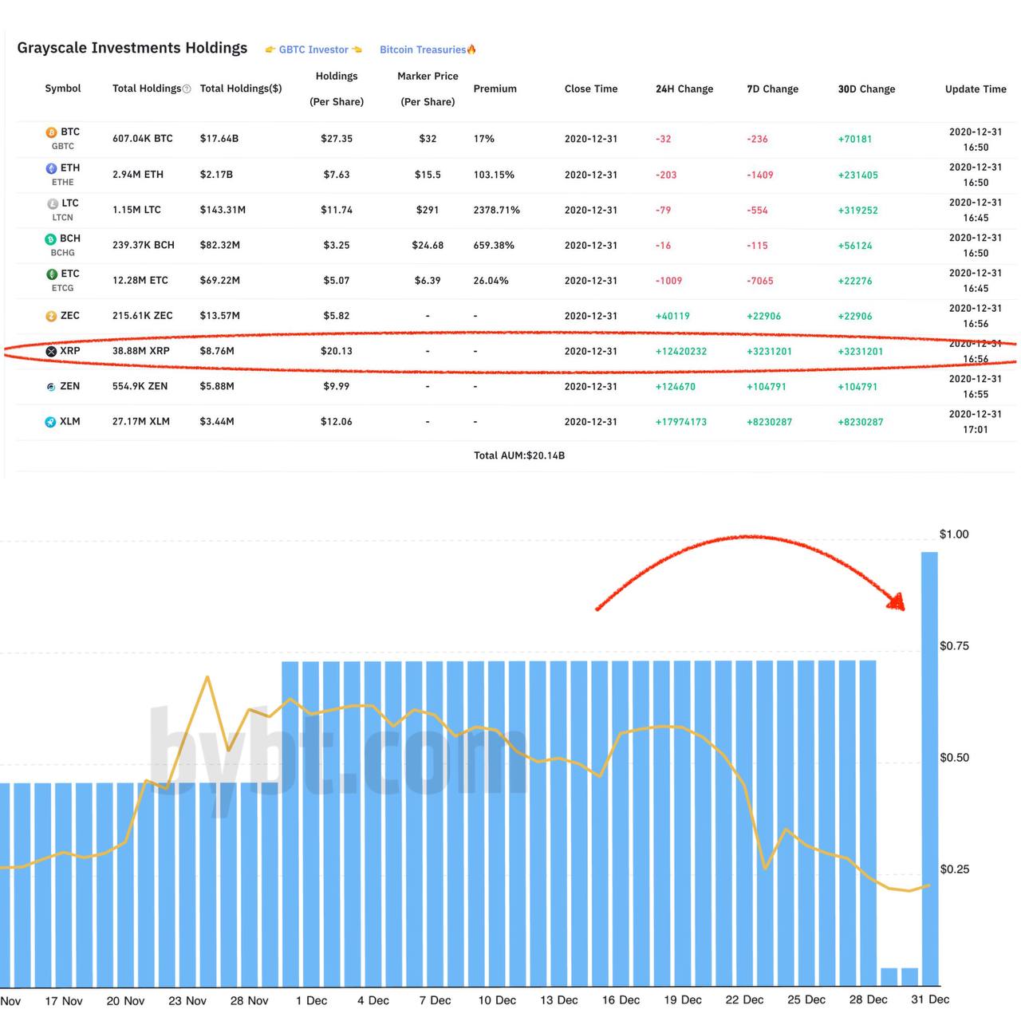Click the Stellar XLM coin icon
1021x1021 pixels.
tap(50, 422)
